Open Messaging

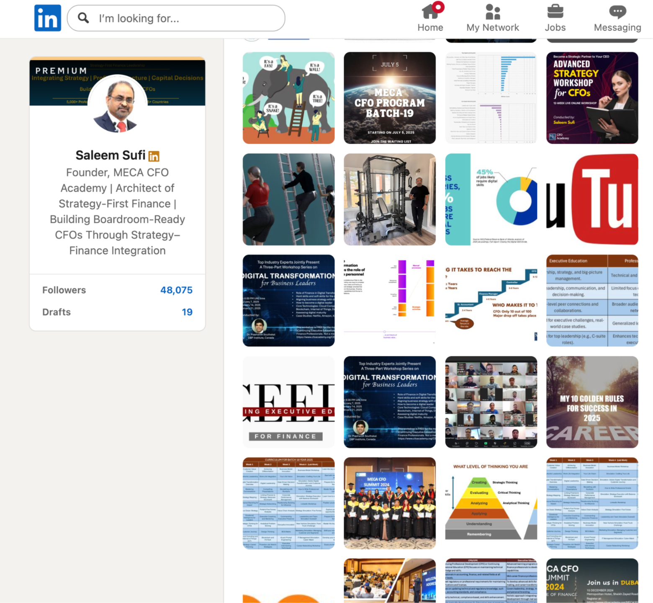tap(617, 18)
